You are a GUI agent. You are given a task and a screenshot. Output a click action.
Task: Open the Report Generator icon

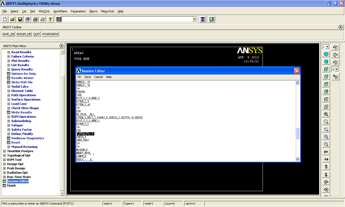(43, 19)
